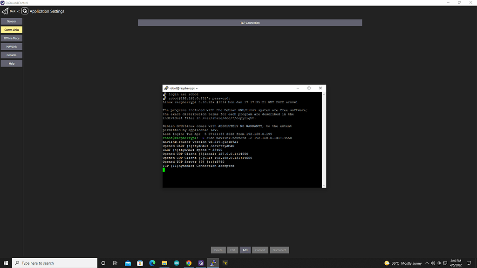The height and width of the screenshot is (268, 477).
Task: Open the Windows Start menu
Action: [6, 263]
